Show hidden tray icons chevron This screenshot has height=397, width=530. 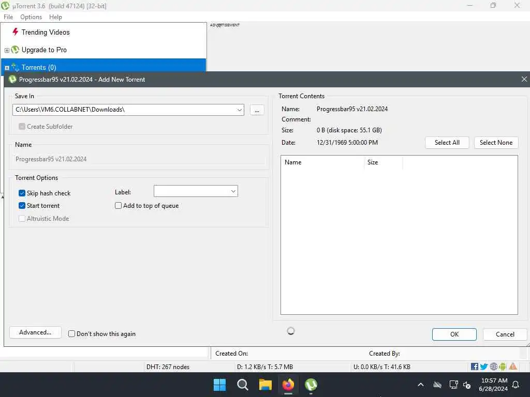[x=421, y=385]
